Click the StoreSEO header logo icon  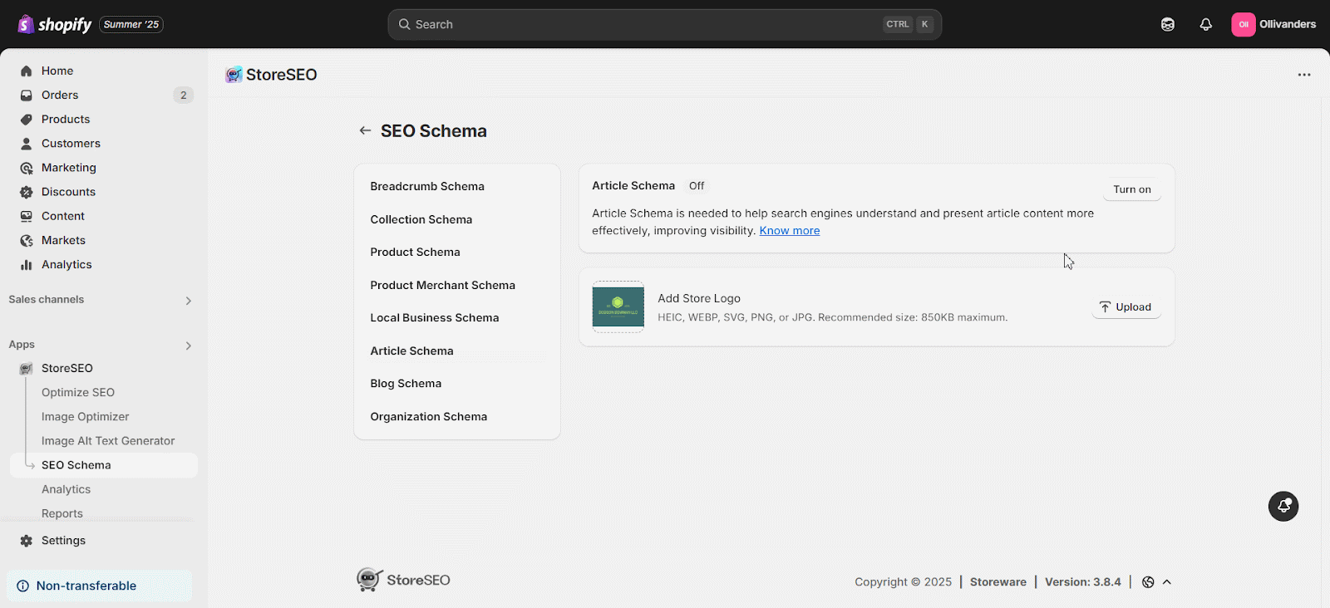234,75
